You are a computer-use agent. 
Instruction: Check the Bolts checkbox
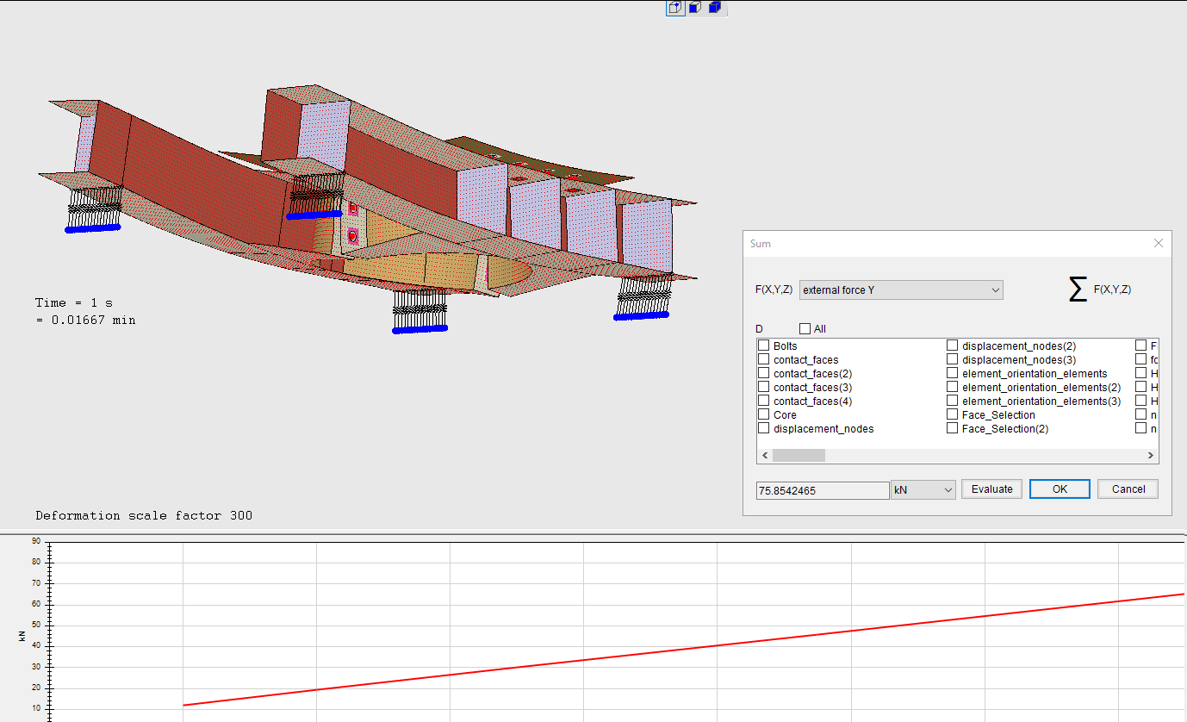point(763,345)
